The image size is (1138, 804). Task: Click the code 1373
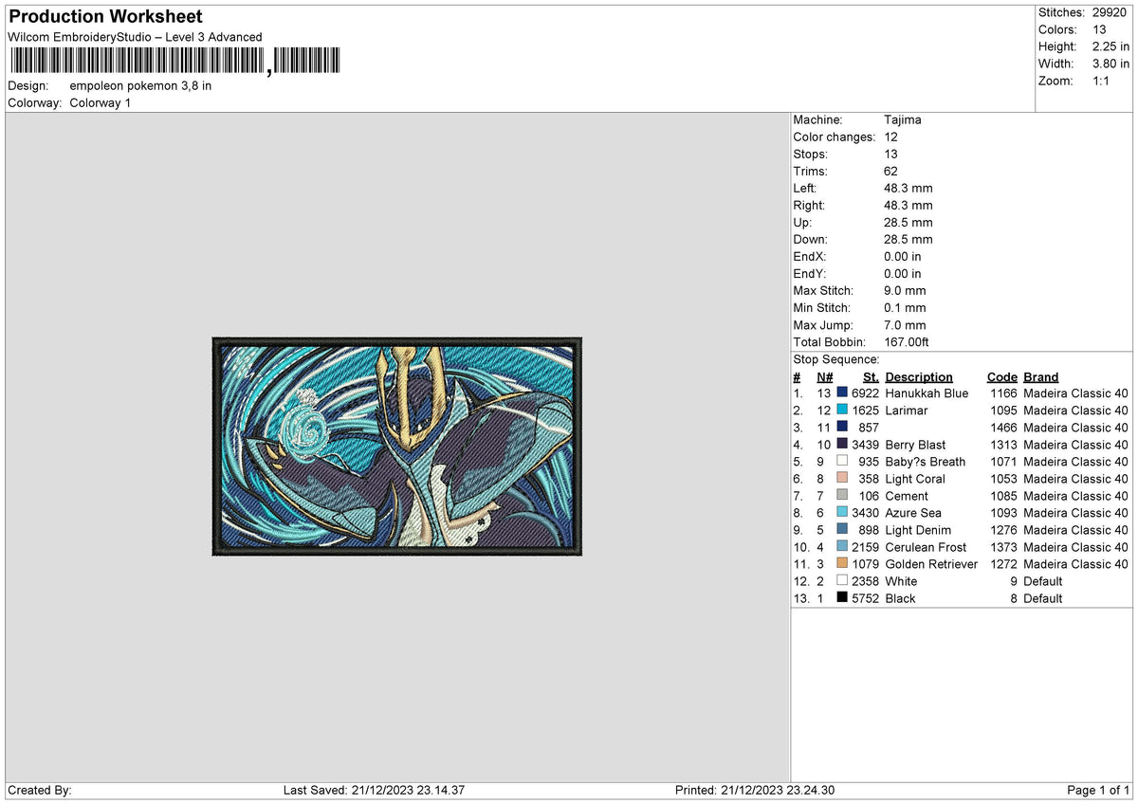[x=1002, y=546]
